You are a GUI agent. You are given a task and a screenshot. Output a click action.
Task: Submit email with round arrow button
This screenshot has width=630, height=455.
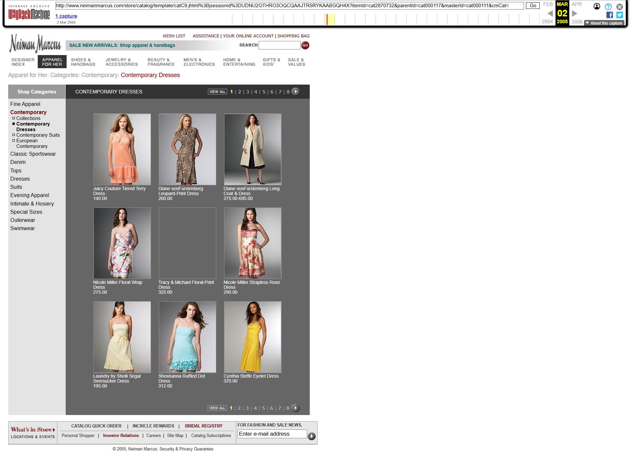click(311, 436)
